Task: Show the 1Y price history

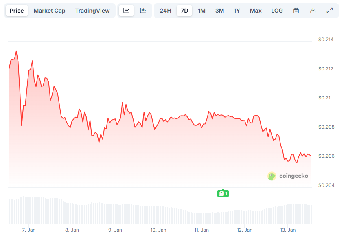Action: 237,11
